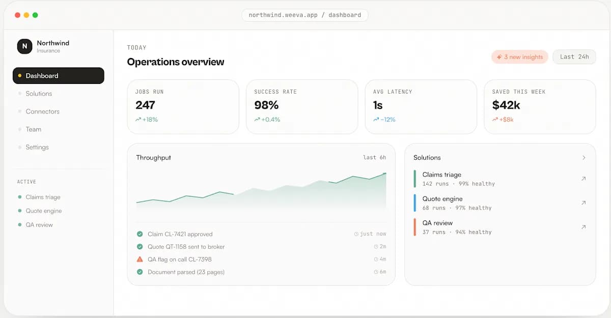Image resolution: width=611 pixels, height=318 pixels.
Task: Expand the Solutions panel chevron
Action: (x=584, y=158)
